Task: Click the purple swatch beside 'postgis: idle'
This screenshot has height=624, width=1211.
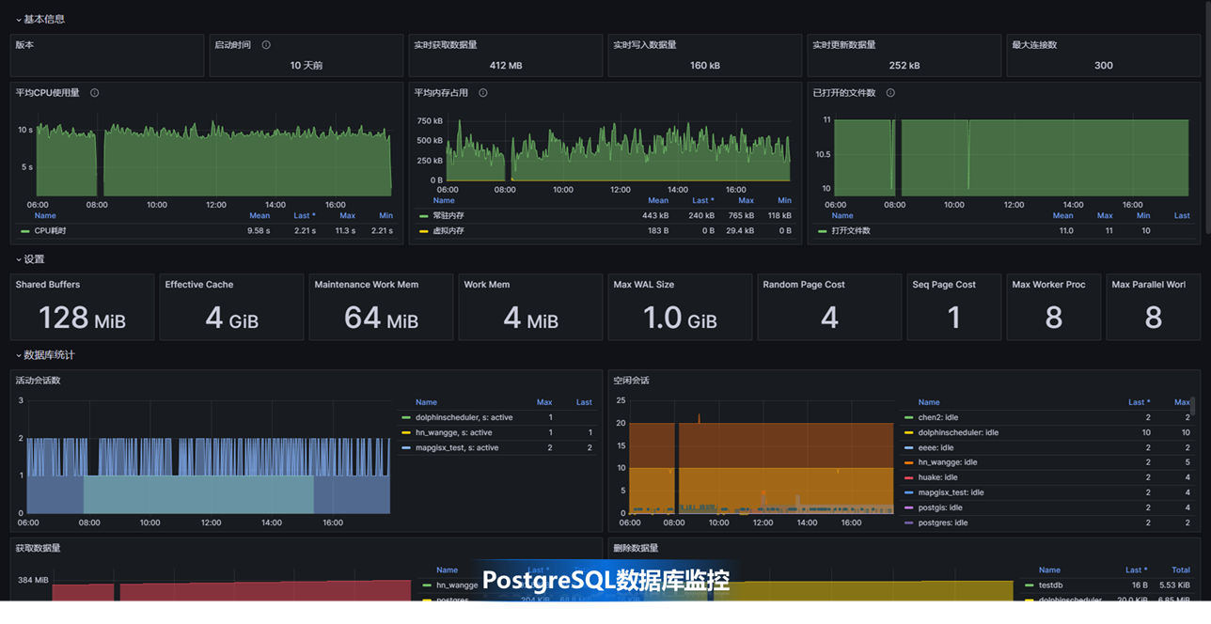Action: (x=909, y=507)
